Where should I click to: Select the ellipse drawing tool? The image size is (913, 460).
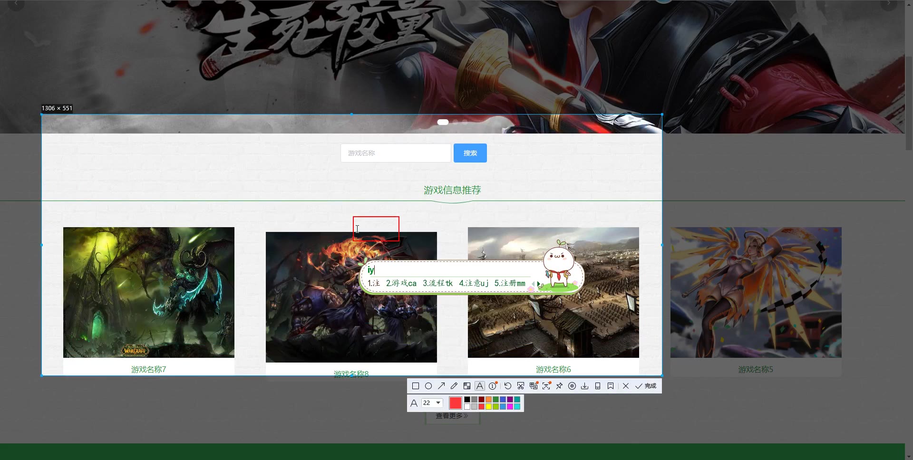tap(428, 386)
